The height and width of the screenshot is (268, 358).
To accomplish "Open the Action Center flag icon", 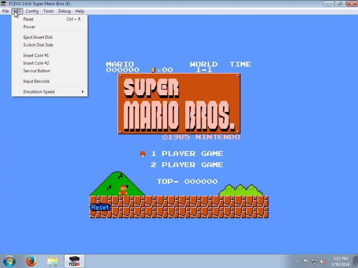I will click(x=306, y=261).
